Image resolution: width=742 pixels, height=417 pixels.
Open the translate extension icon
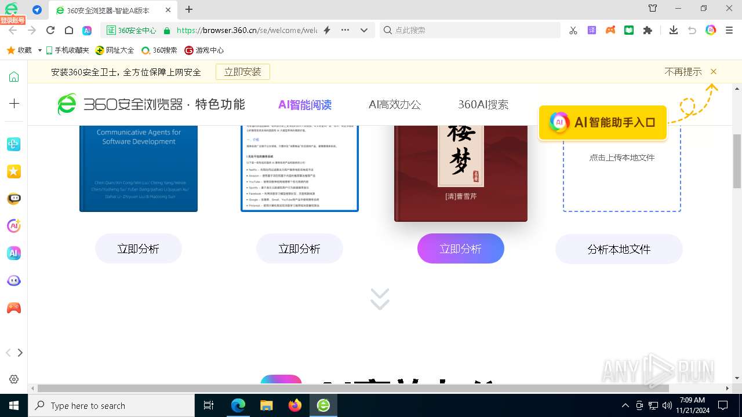click(592, 30)
